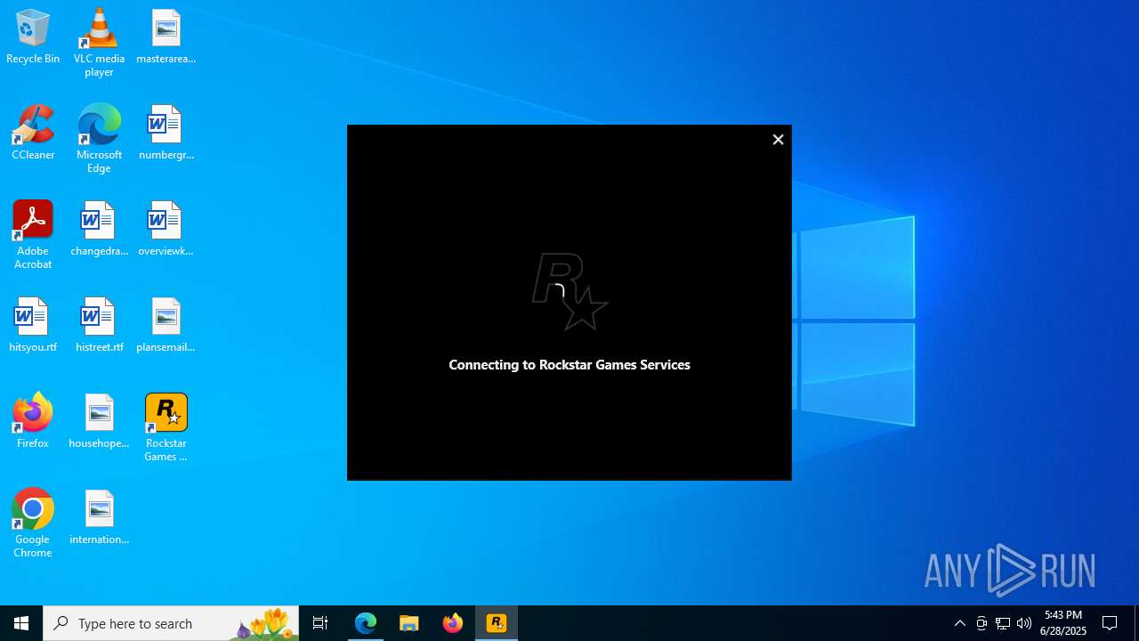The image size is (1139, 641).
Task: Open Microsoft Edge from the taskbar
Action: [x=365, y=623]
